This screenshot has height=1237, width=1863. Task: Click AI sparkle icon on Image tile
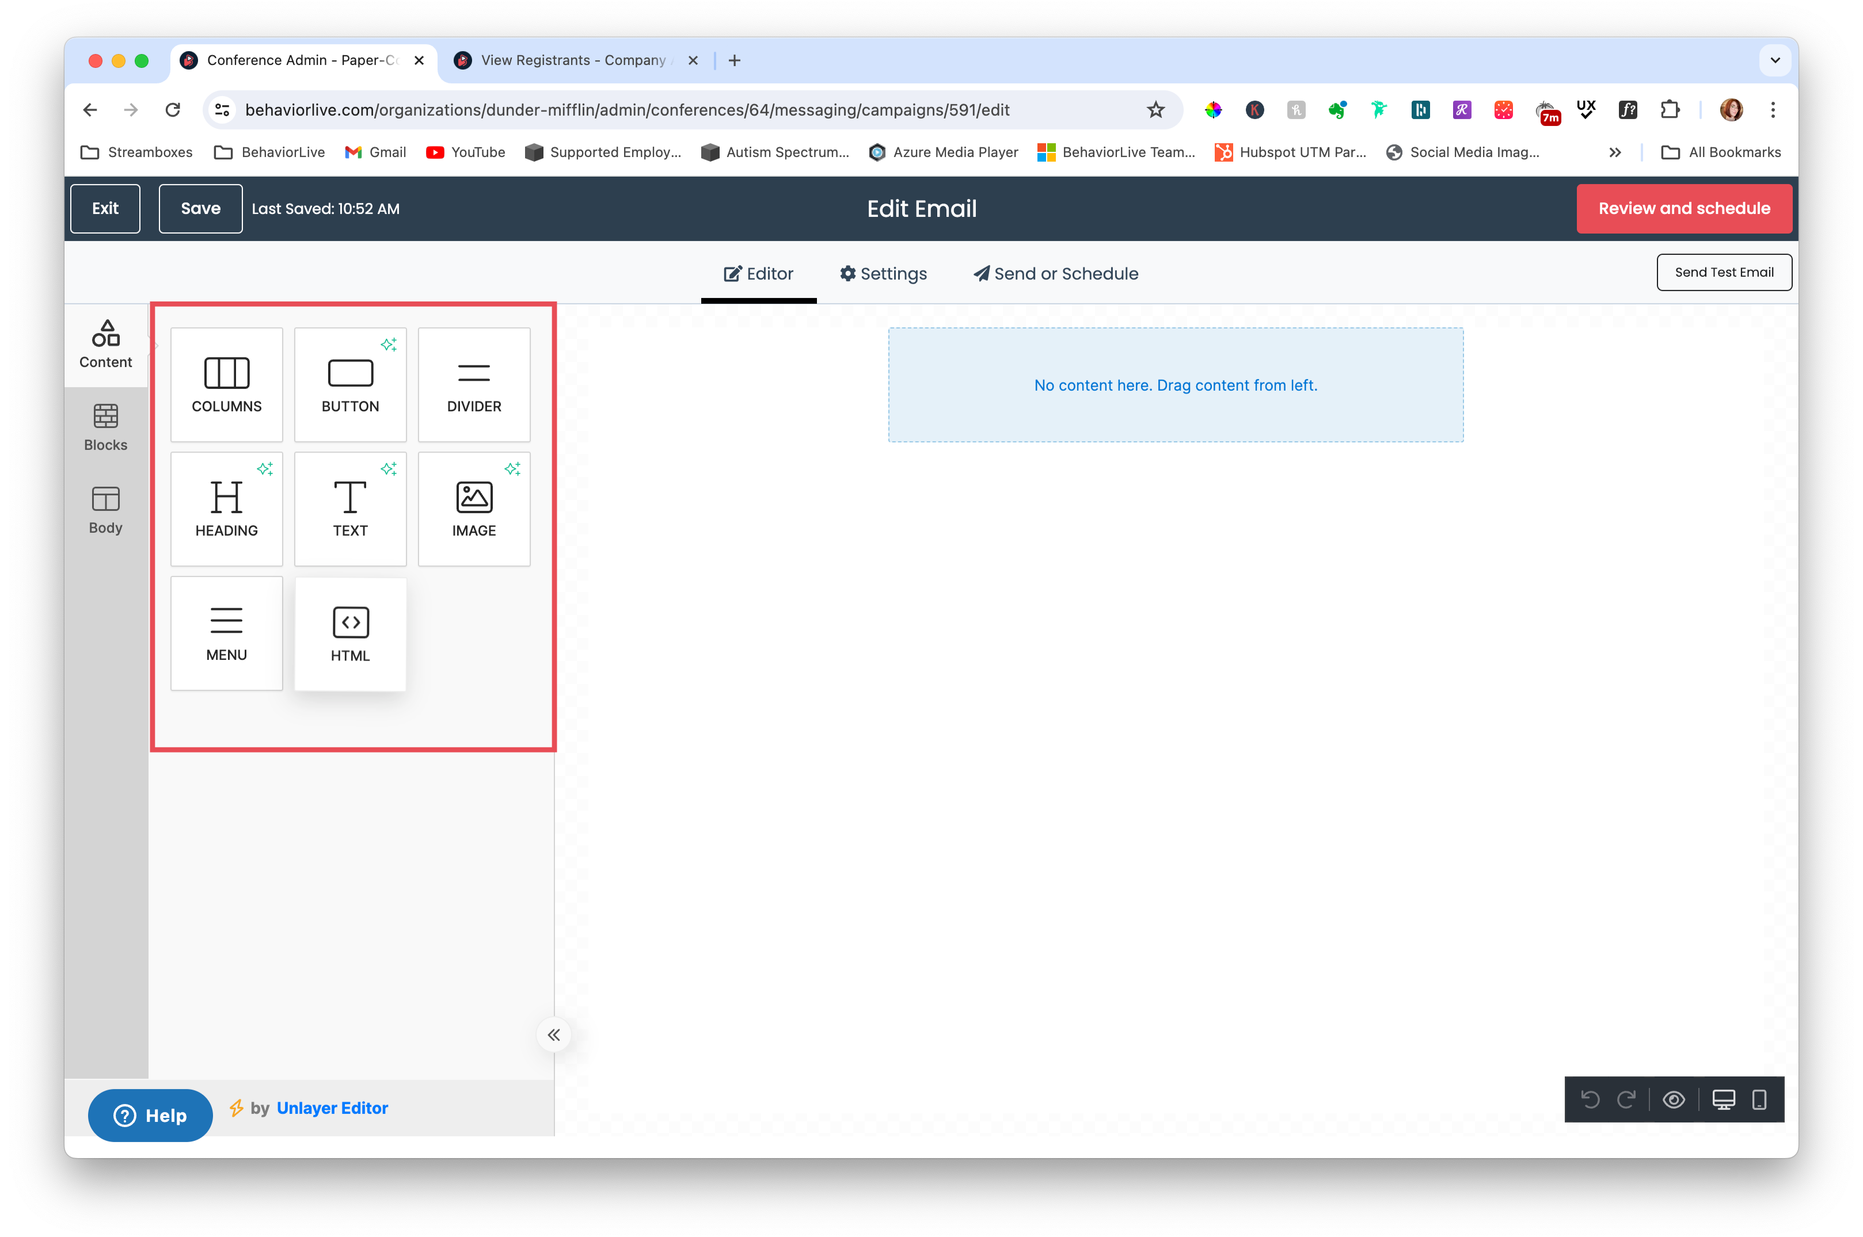tap(512, 468)
